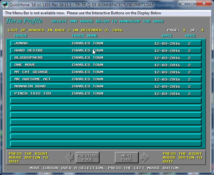Image resolution: width=214 pixels, height=175 pixels.
Task: Maximize the QuickHorse window
Action: point(192,3)
